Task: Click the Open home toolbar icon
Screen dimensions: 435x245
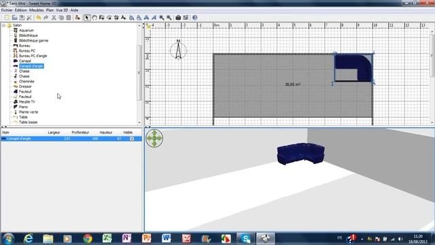Action: [14, 18]
